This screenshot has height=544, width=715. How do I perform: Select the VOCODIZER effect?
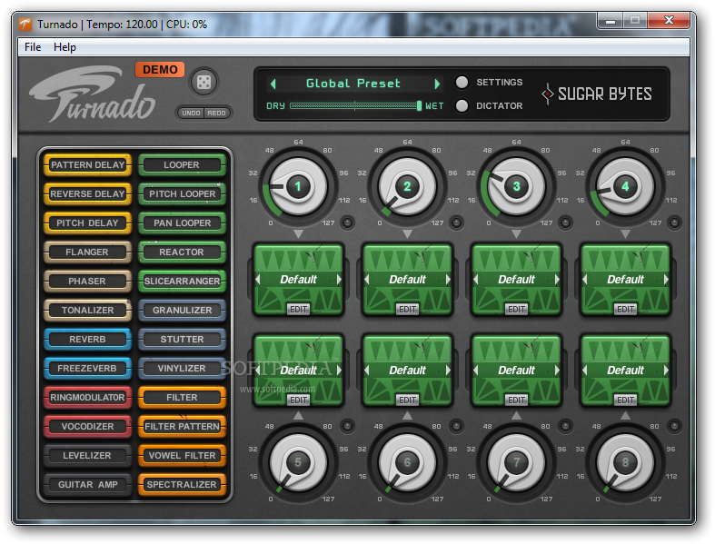click(87, 426)
